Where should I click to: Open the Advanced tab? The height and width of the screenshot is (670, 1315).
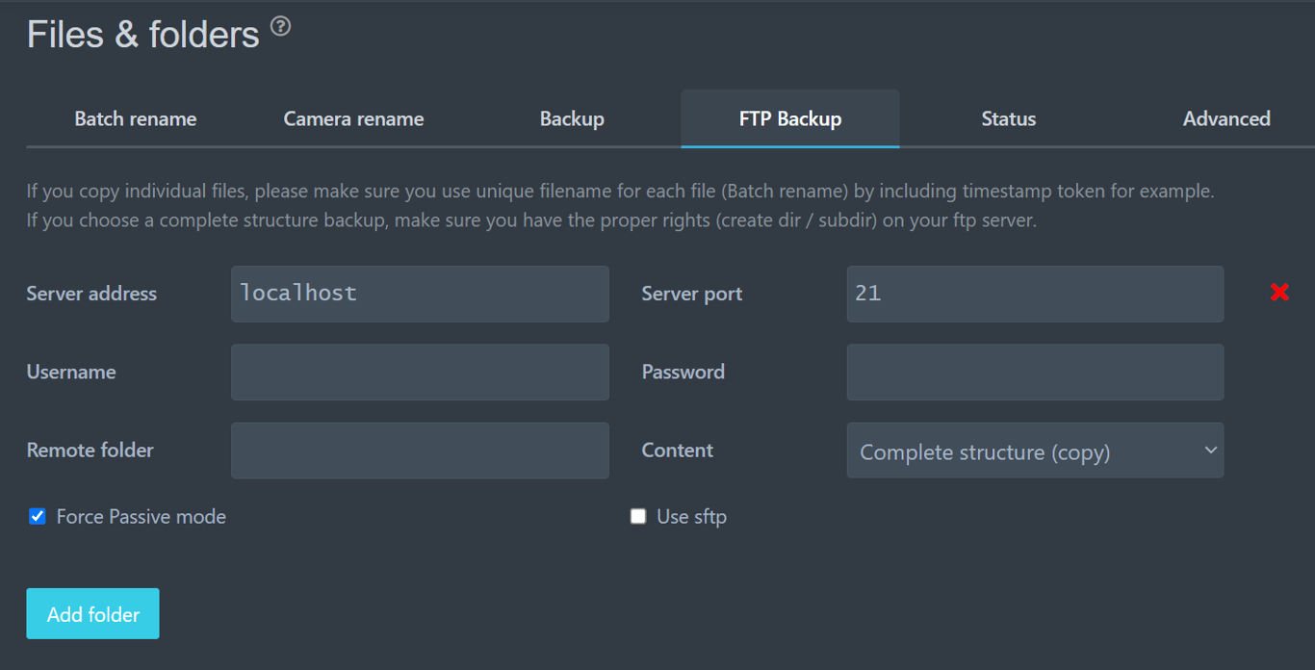1226,119
